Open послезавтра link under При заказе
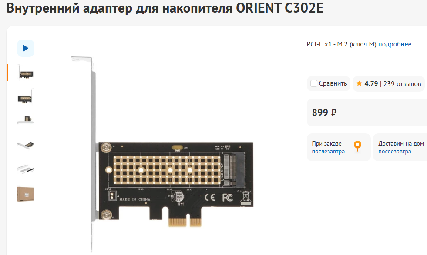 point(328,152)
